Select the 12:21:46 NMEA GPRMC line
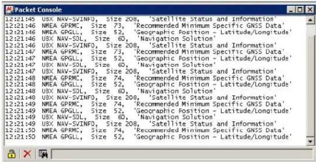This screenshot has height=162, width=316. [145, 26]
